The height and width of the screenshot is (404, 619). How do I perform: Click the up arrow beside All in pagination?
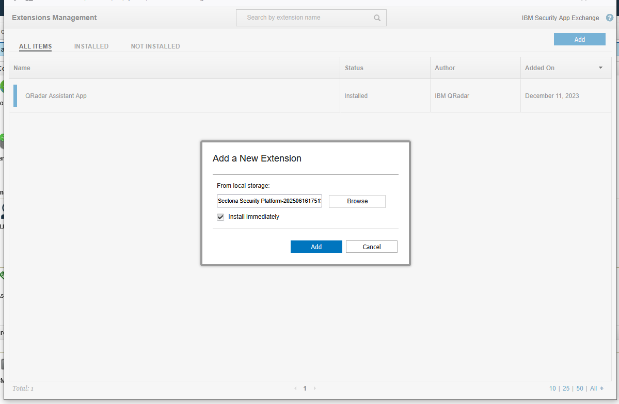601,389
